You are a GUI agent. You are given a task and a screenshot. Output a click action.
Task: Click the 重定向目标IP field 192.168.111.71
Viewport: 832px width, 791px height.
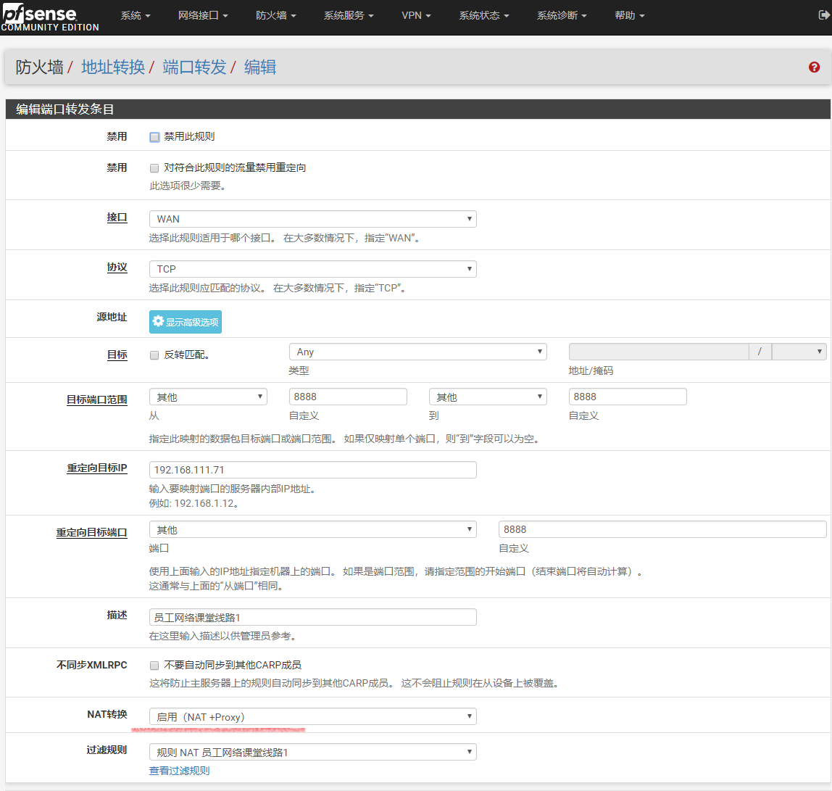[x=312, y=470]
